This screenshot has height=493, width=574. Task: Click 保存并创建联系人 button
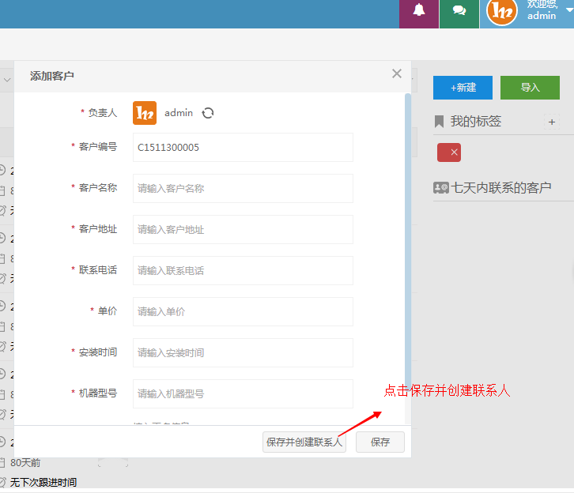pos(304,442)
